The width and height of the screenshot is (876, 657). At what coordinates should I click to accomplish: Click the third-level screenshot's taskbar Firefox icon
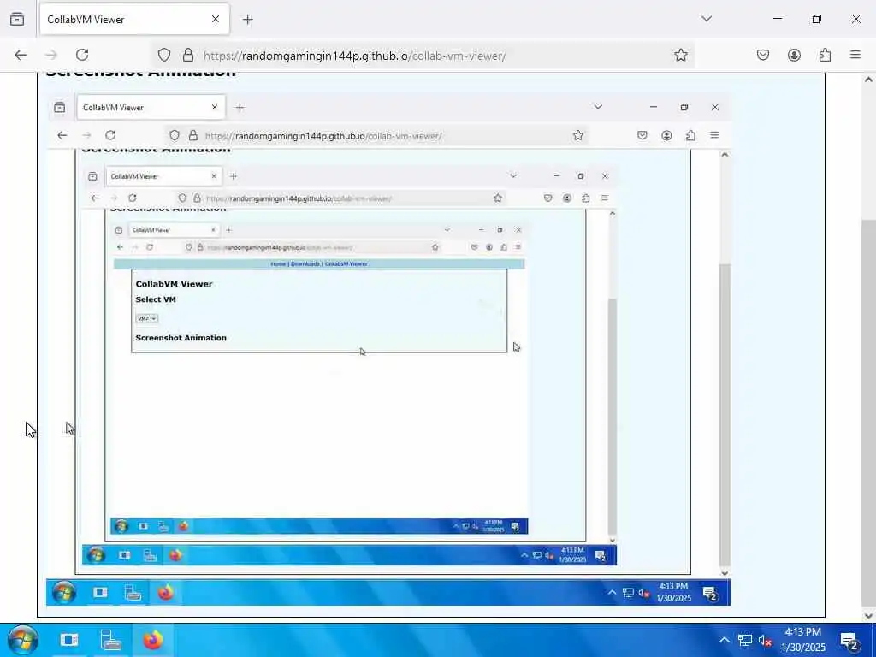175,555
